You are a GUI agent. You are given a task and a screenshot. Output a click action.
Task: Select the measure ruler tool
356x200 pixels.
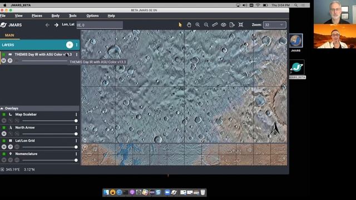point(215,24)
